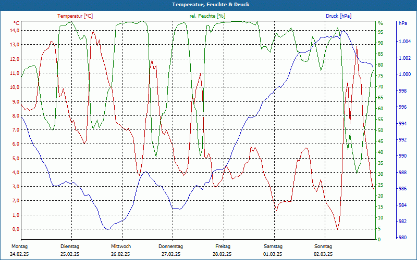Click the '984' pressure axis value
This screenshot has width=417, height=260.
click(402, 205)
